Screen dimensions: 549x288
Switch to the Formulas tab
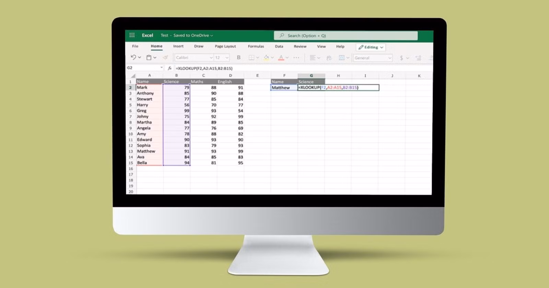256,46
